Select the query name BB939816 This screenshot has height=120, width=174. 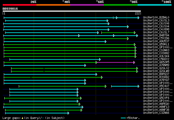(10, 9)
